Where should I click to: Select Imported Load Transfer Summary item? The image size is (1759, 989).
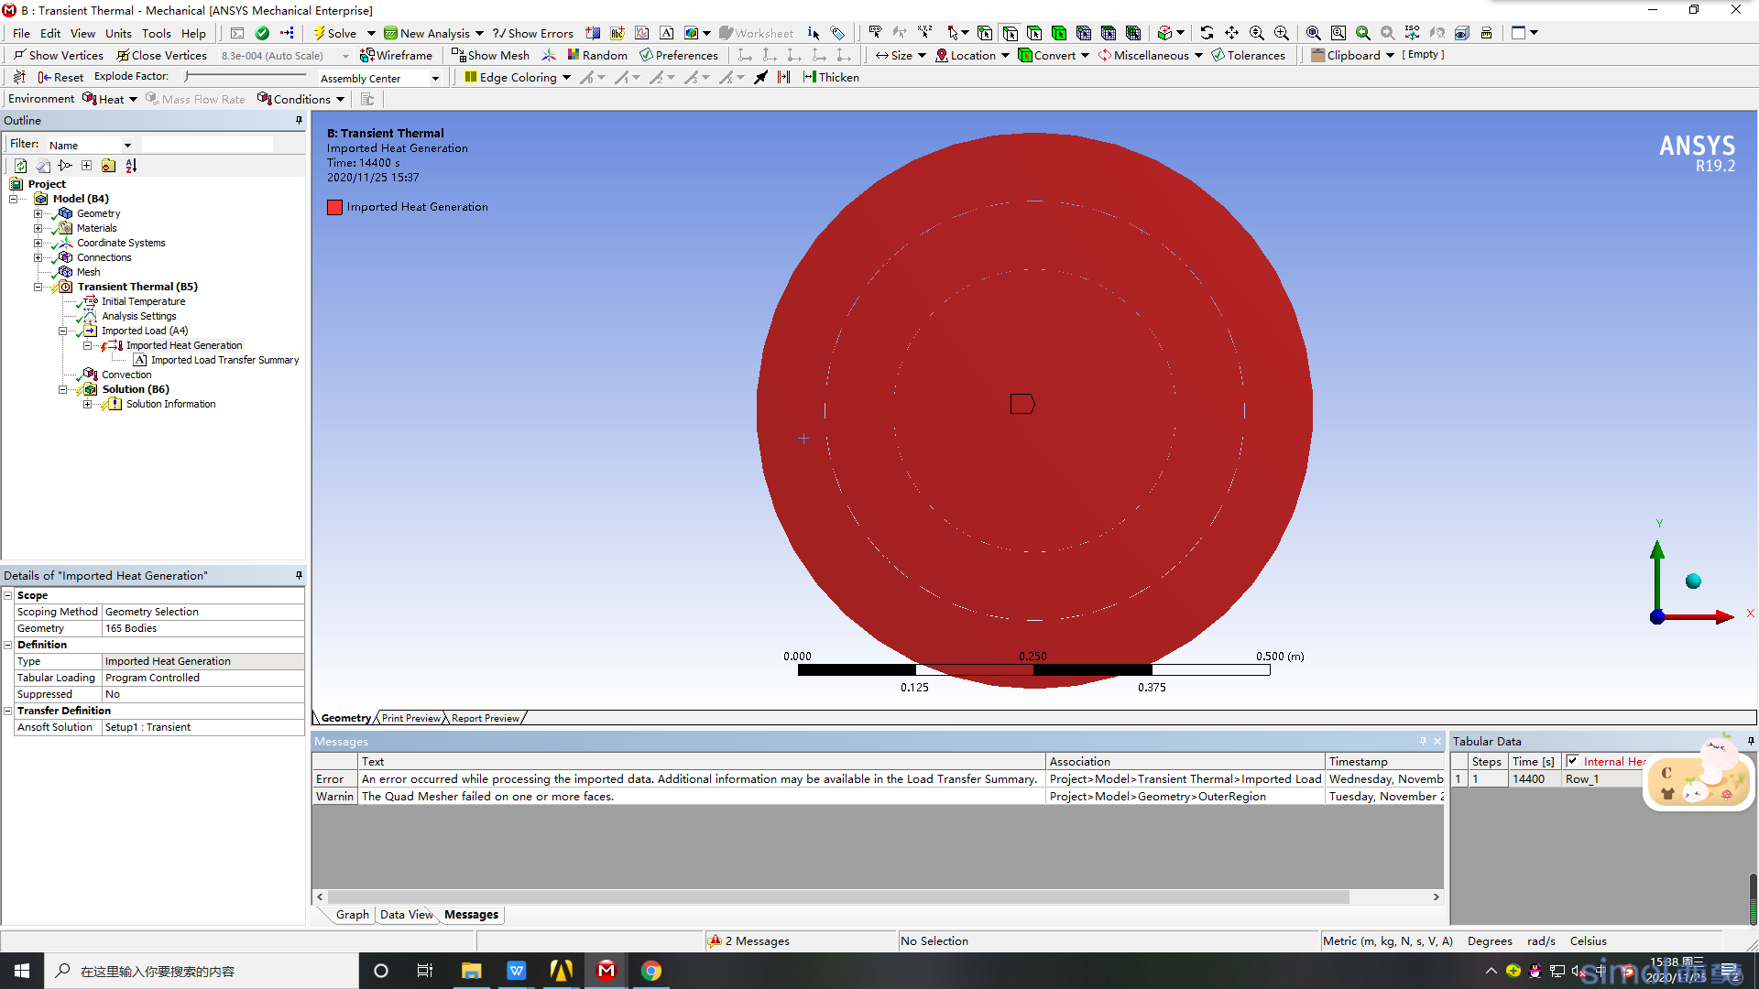tap(224, 360)
